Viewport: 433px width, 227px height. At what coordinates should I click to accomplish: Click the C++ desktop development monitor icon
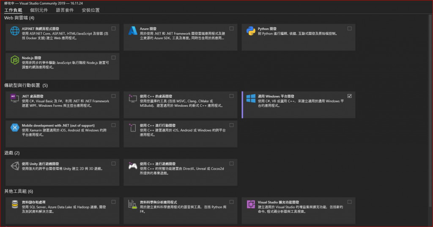(x=133, y=98)
